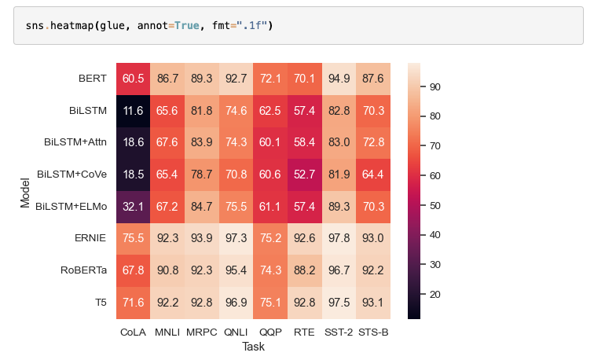Image resolution: width=594 pixels, height=360 pixels.
Task: Select the RoBERTa MNLI cell with 90.8
Action: (167, 270)
